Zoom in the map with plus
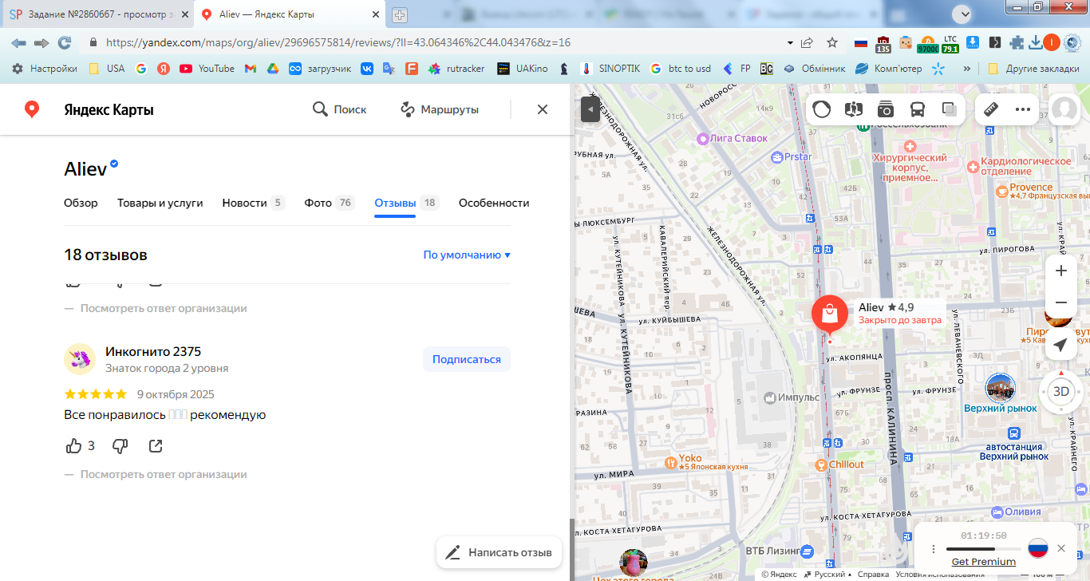Viewport: 1090px width, 581px height. coord(1061,271)
